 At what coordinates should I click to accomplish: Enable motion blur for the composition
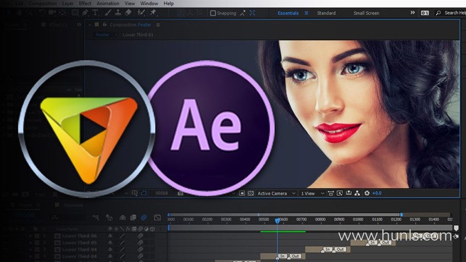144,218
